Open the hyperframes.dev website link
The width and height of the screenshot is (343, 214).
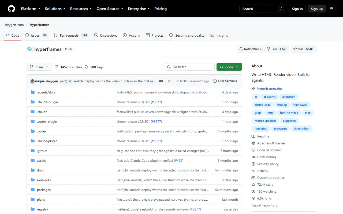[270, 89]
